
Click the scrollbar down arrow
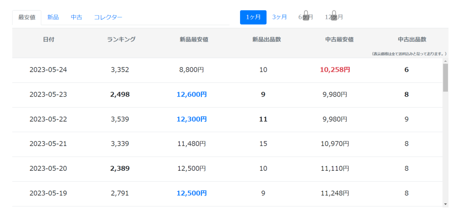click(445, 204)
